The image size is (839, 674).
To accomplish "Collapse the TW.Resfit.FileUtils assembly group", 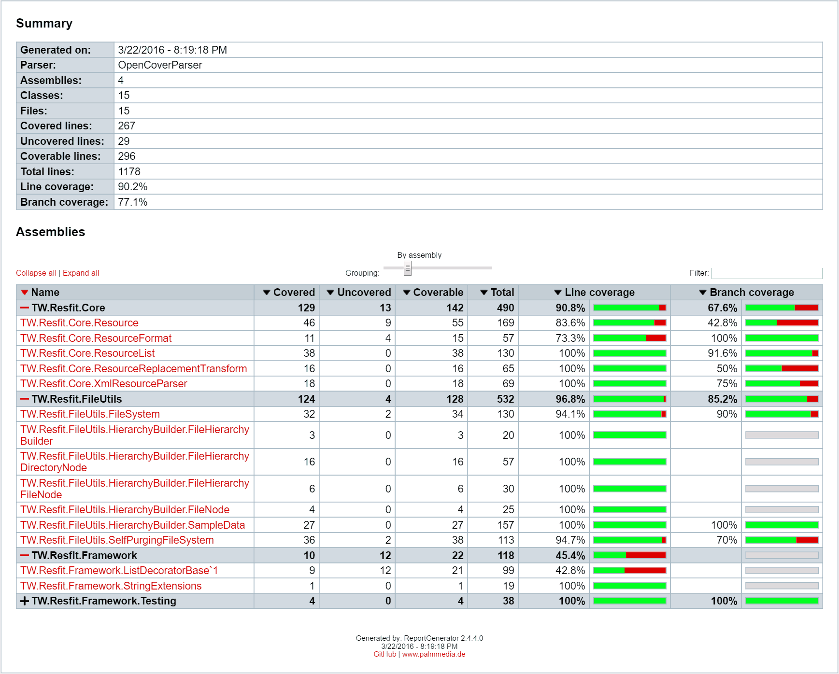I will tap(25, 399).
